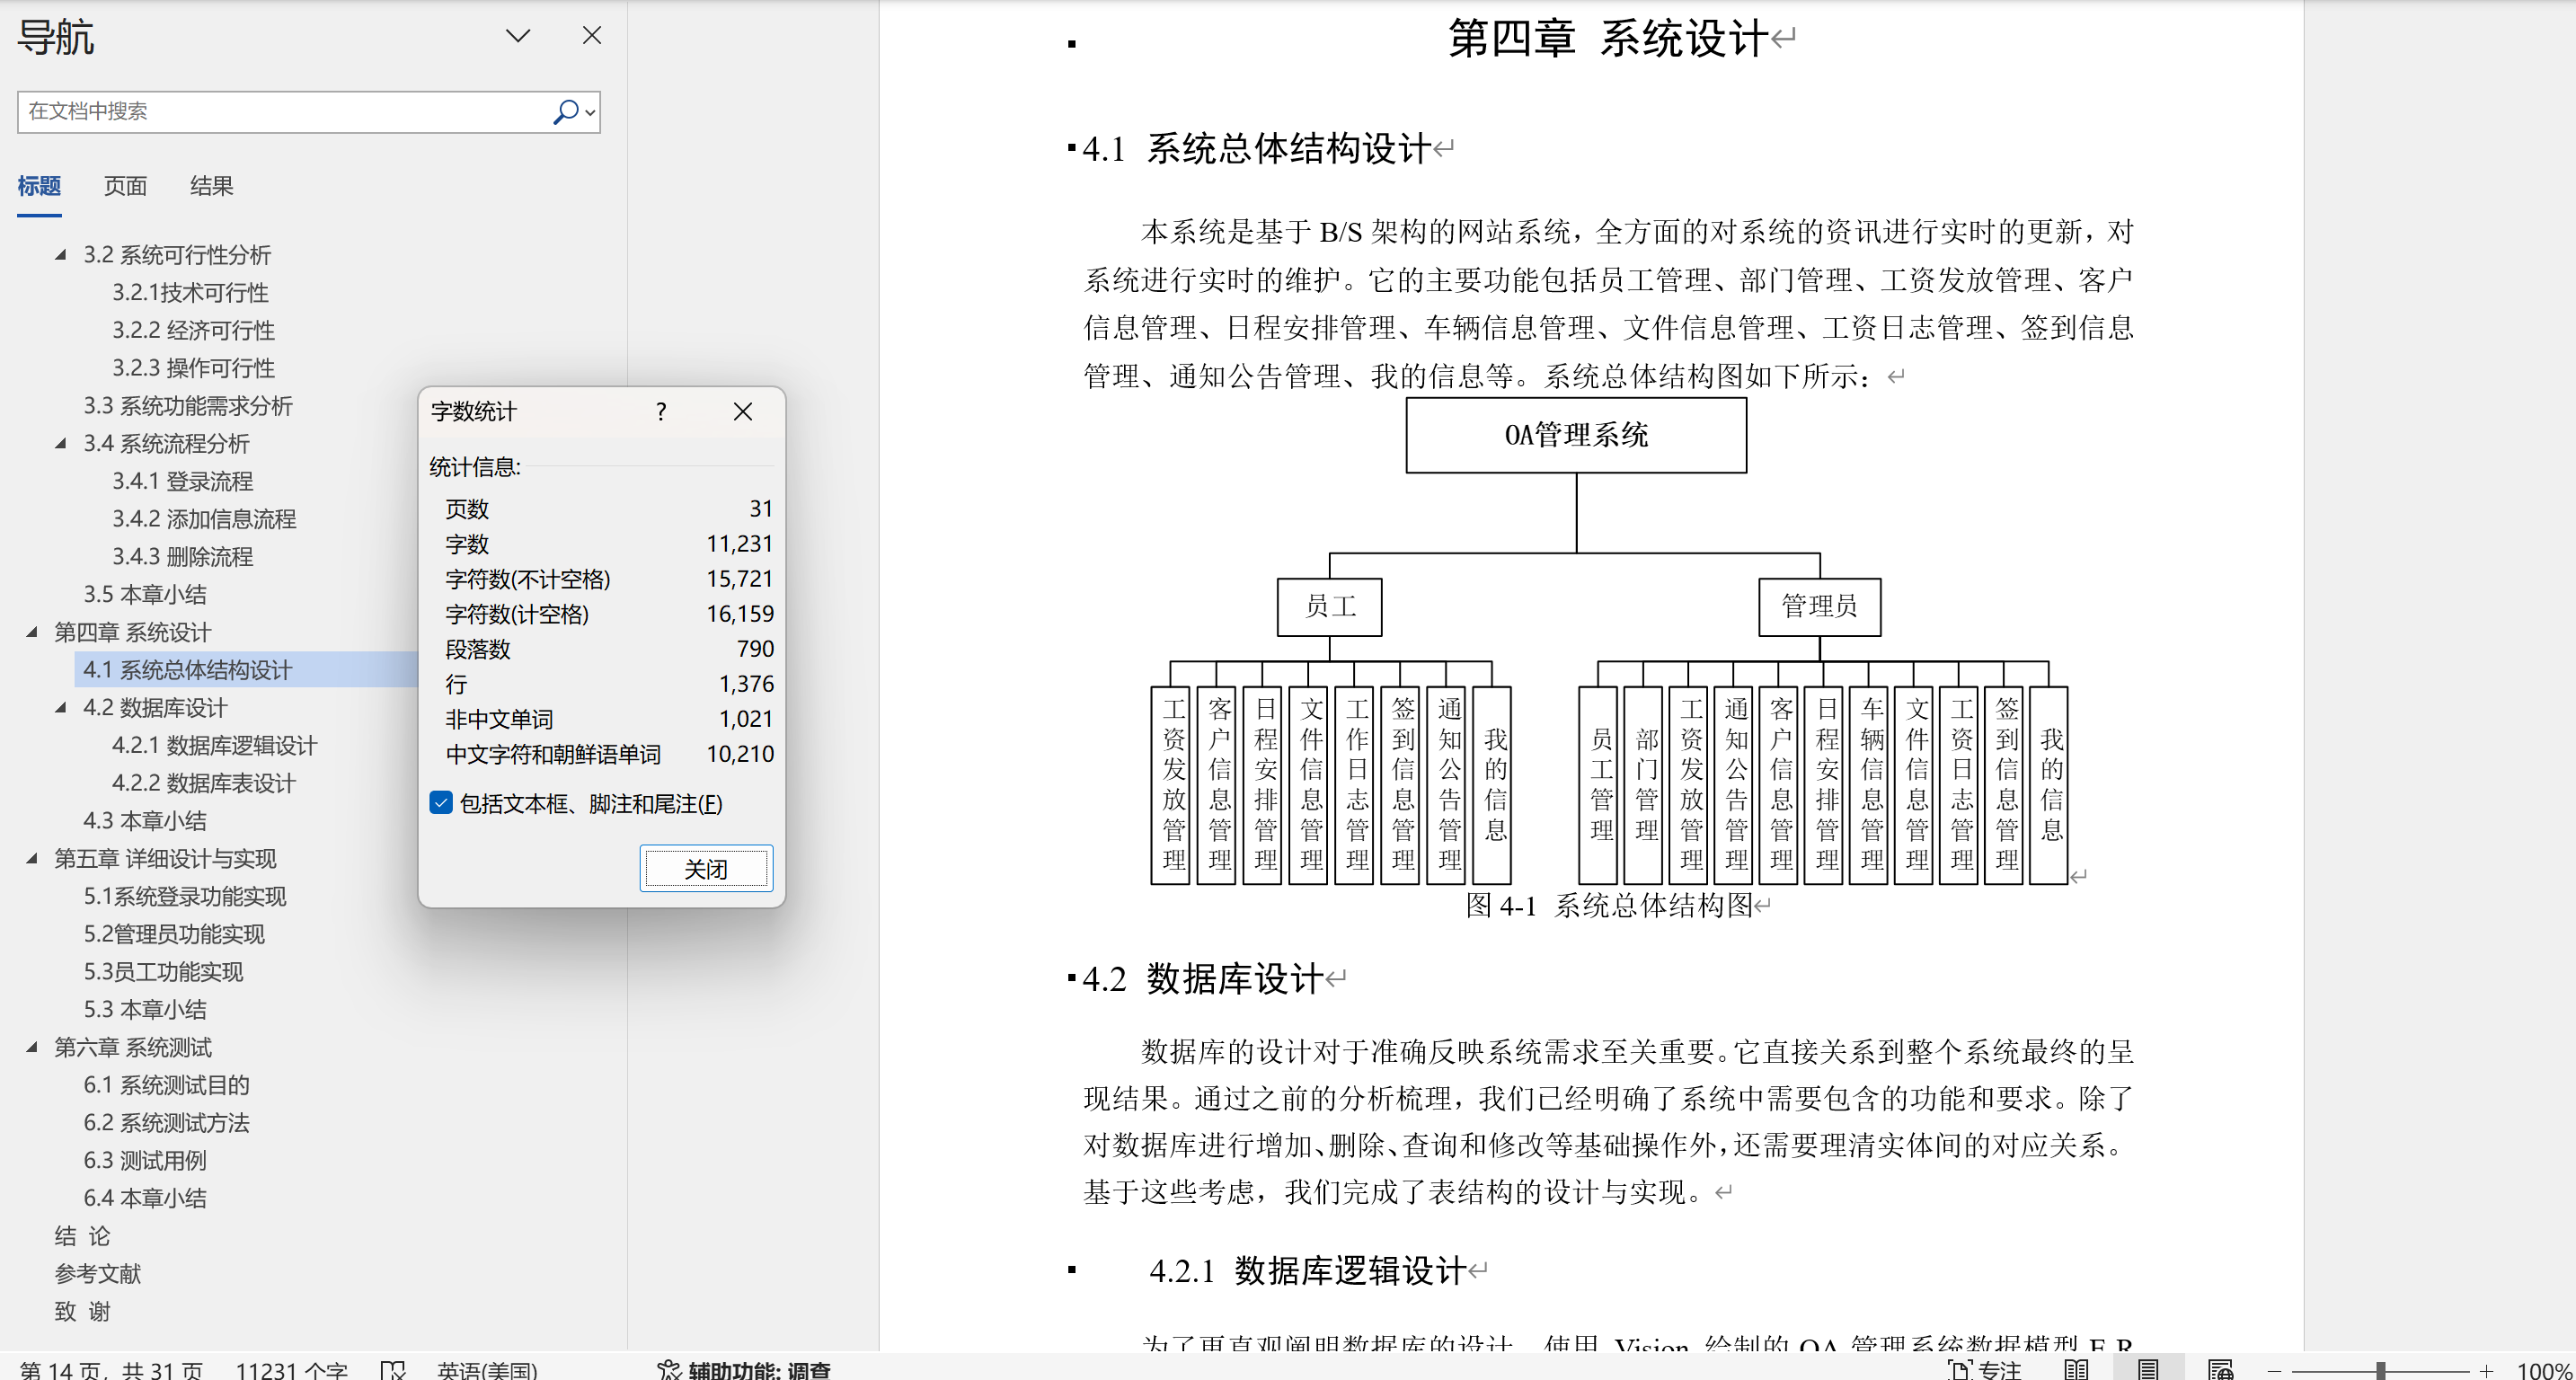
Task: Click the proofing check icon in status bar
Action: [393, 1369]
